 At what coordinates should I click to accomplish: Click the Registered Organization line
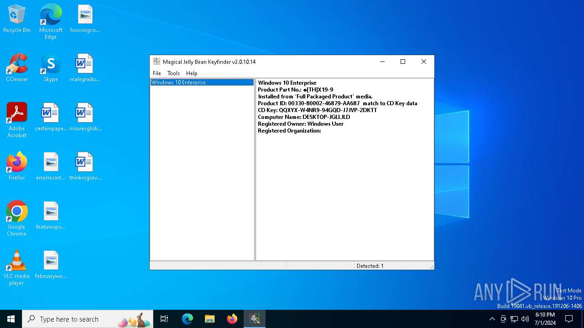point(290,131)
